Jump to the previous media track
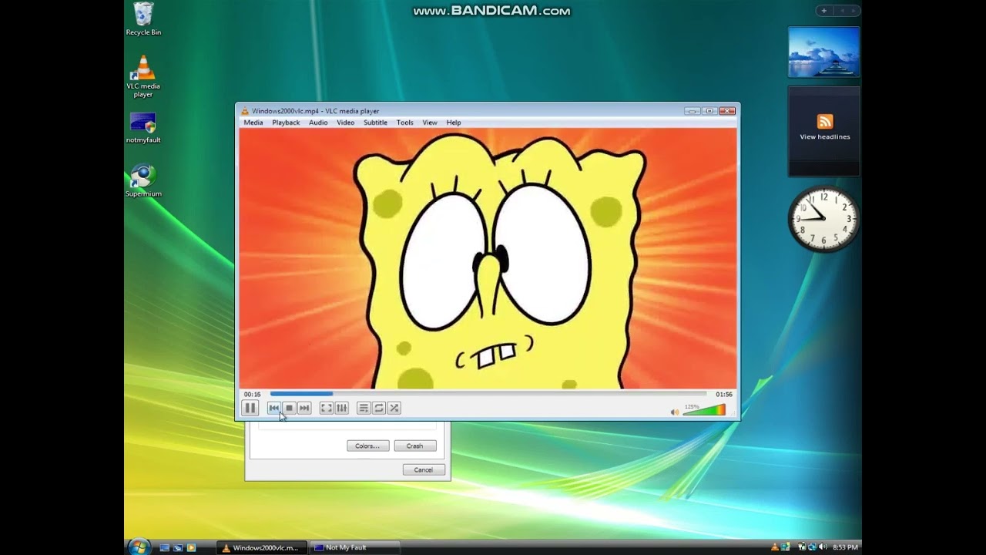 (x=273, y=408)
